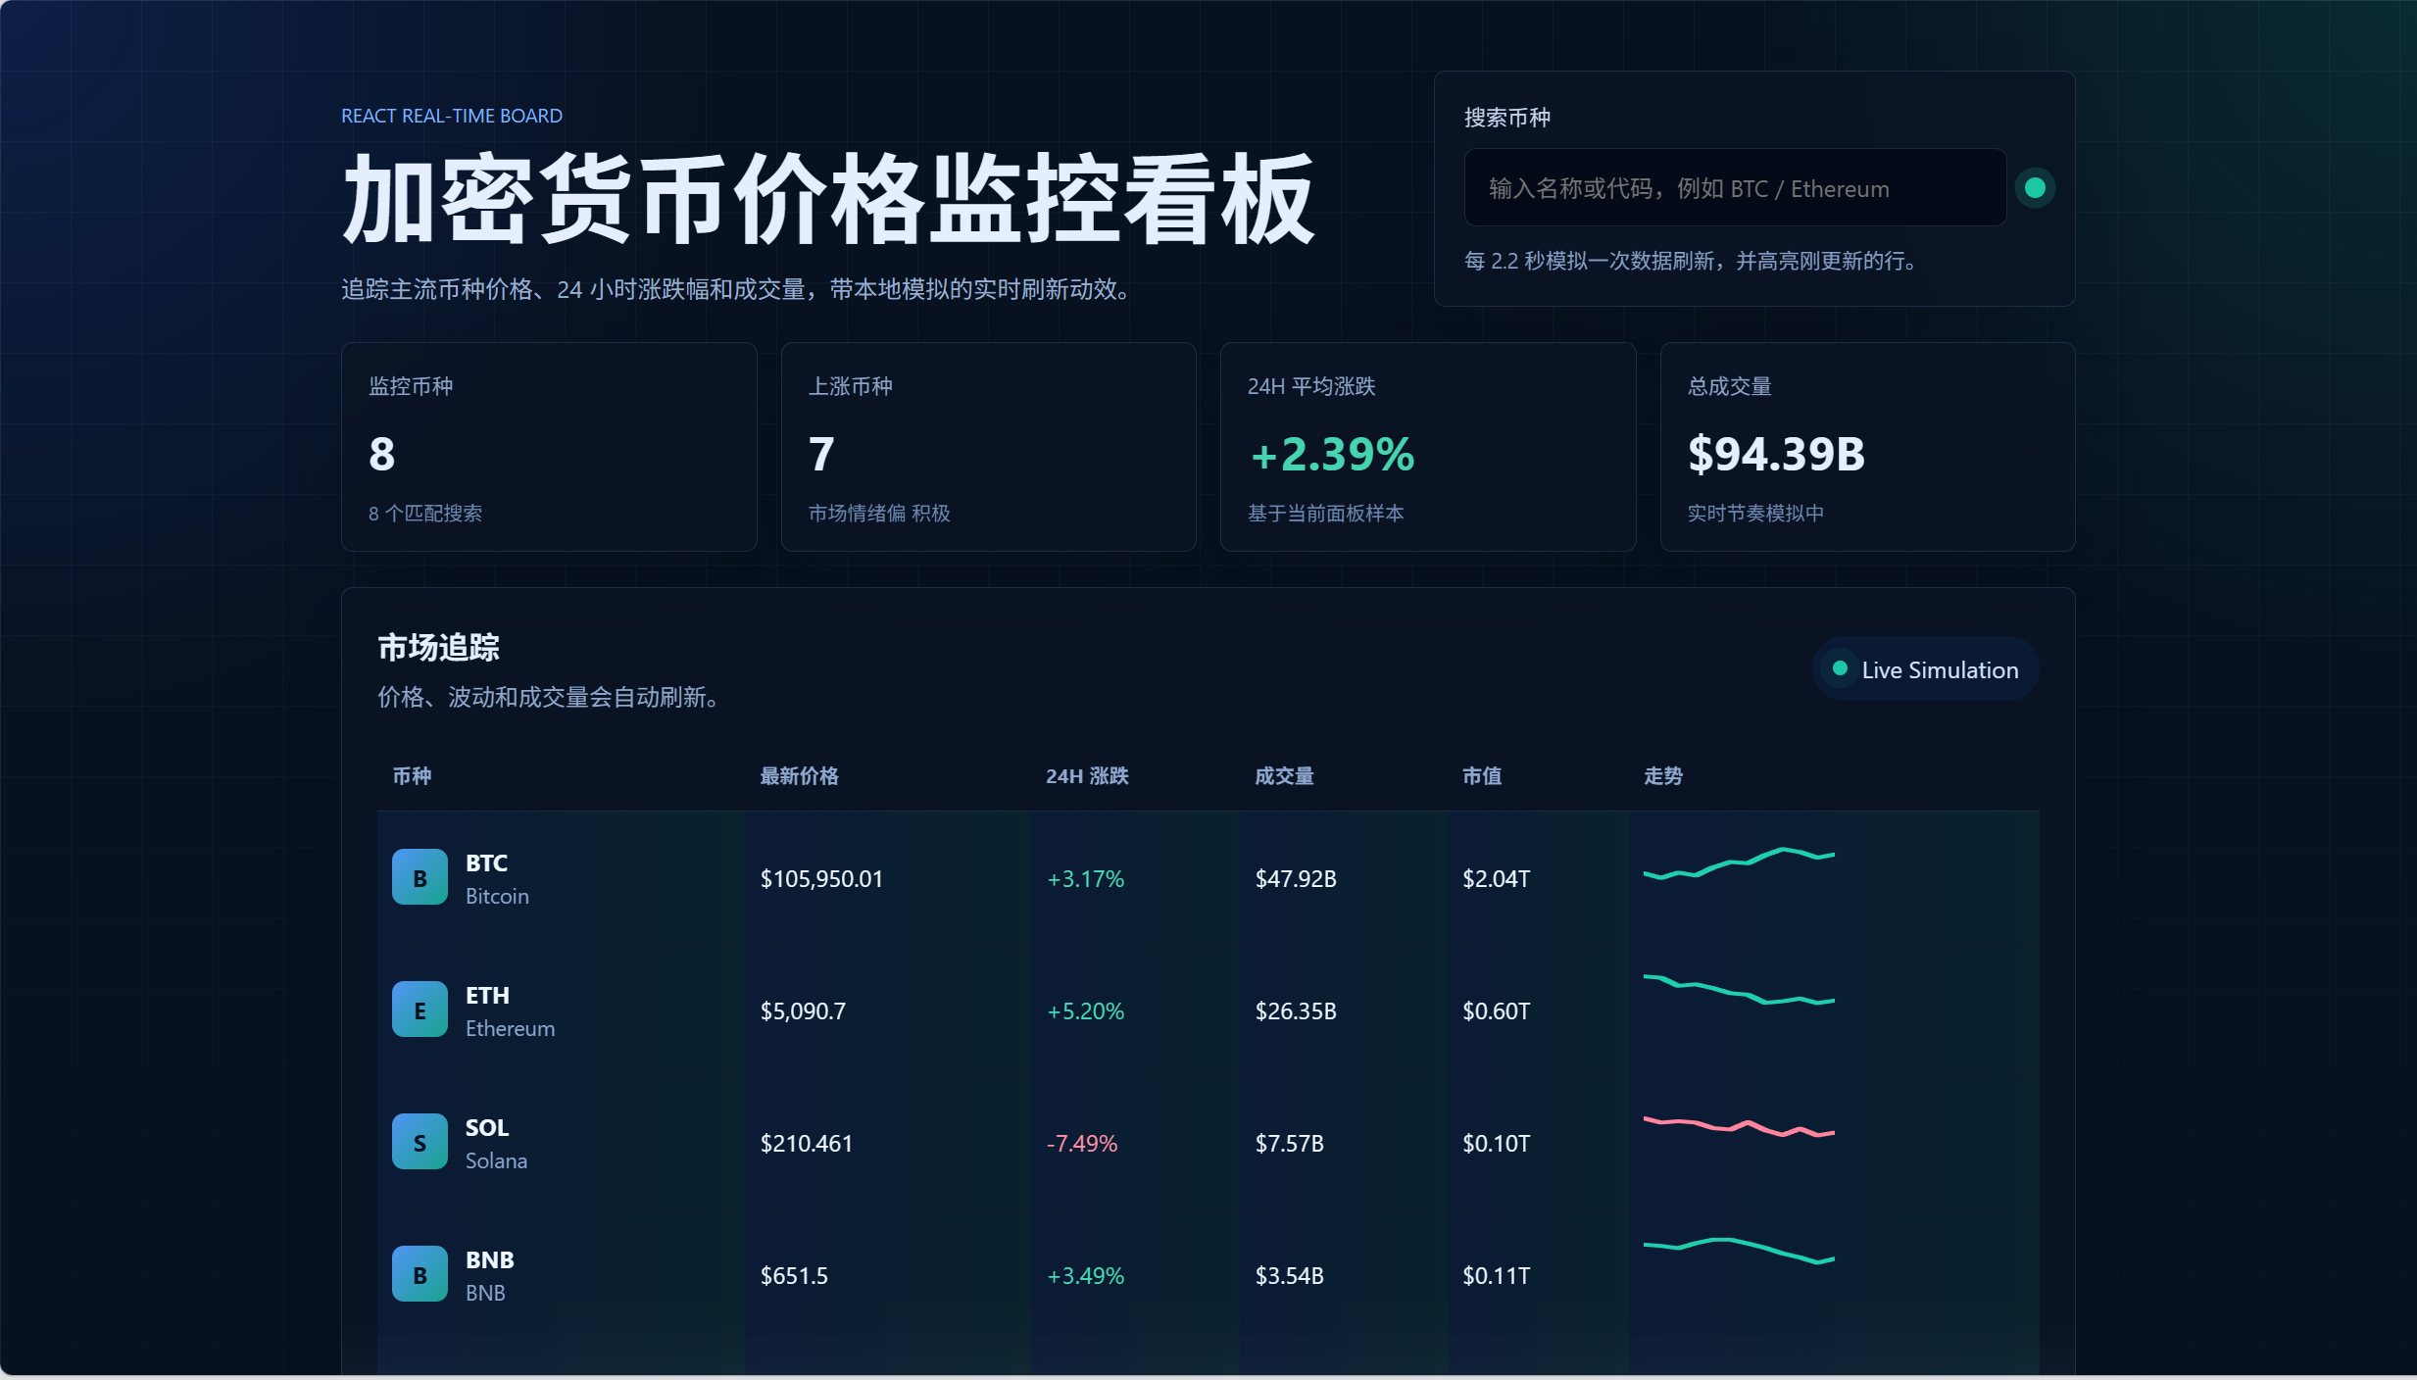This screenshot has width=2417, height=1380.
Task: Click the $3.54B volume cell
Action: click(1289, 1275)
